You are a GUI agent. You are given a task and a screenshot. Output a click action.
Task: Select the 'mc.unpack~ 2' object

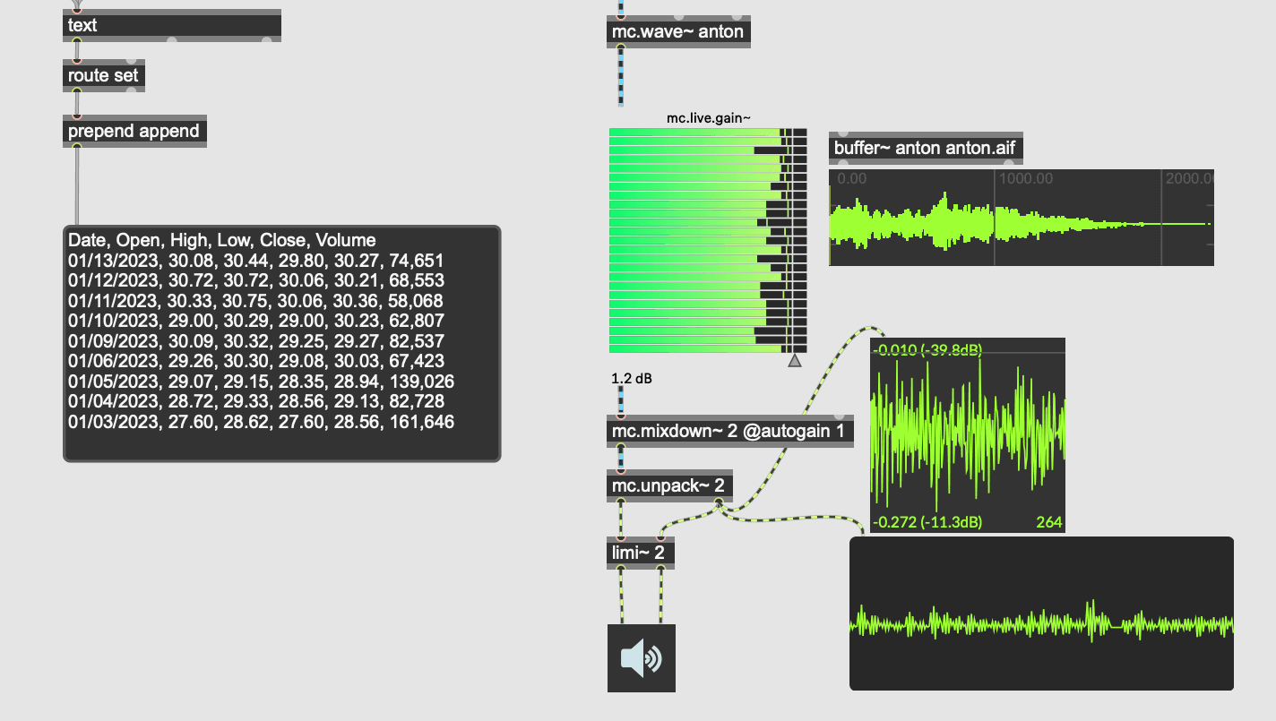pyautogui.click(x=669, y=485)
